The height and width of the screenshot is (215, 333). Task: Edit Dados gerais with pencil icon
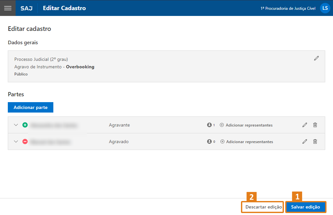click(316, 58)
